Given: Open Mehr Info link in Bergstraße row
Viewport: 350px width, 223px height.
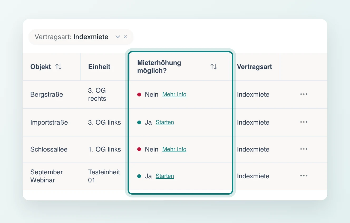Looking at the screenshot, I should pyautogui.click(x=174, y=94).
